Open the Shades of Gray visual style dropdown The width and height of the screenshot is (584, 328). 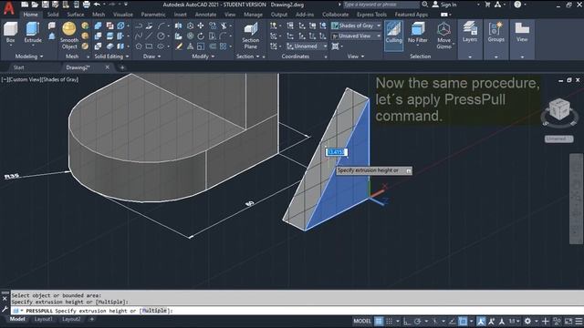coord(356,26)
